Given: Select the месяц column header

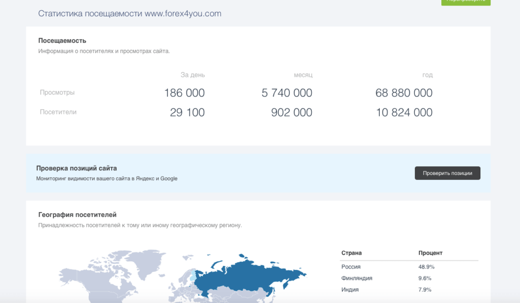Looking at the screenshot, I should [303, 75].
